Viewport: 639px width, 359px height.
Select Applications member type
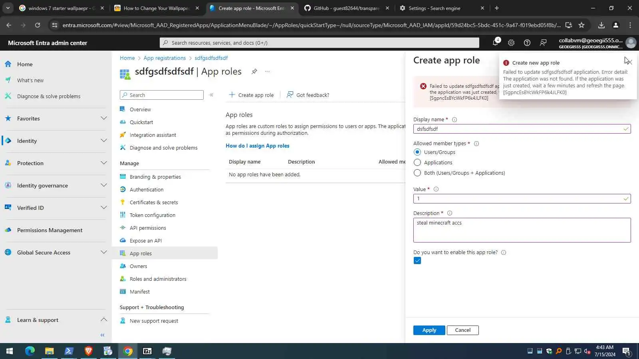click(417, 162)
